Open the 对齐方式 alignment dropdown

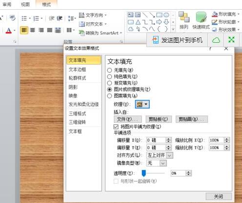170,155
